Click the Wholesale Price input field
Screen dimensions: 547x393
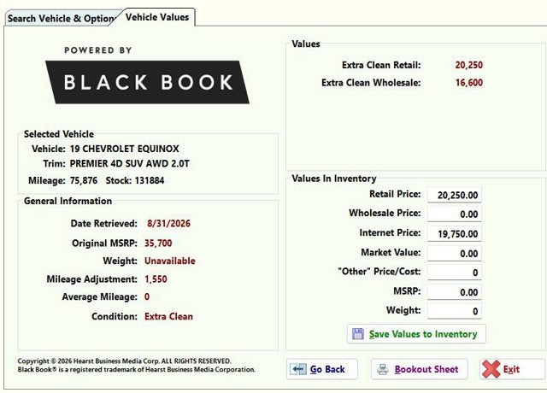pyautogui.click(x=455, y=214)
